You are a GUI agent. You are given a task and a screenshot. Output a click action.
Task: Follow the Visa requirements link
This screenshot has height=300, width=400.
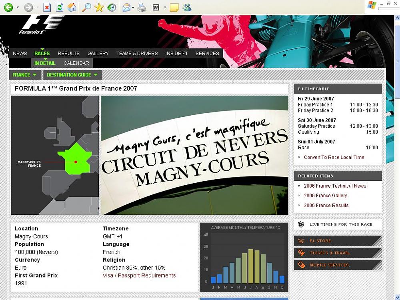(x=108, y=276)
